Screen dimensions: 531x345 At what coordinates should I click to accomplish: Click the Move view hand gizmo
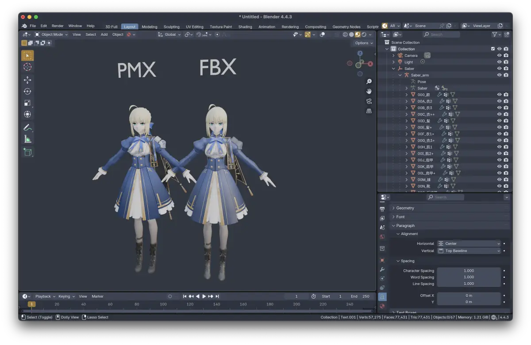click(369, 91)
